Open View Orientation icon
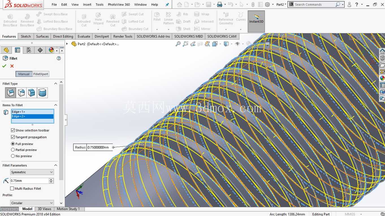The image size is (385, 216). 215,44
